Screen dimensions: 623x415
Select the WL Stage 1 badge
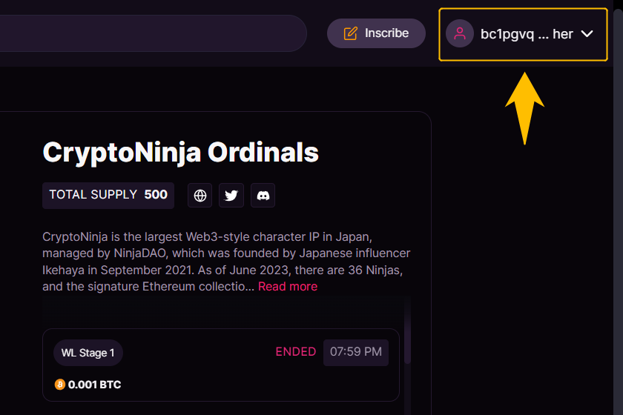coord(88,353)
